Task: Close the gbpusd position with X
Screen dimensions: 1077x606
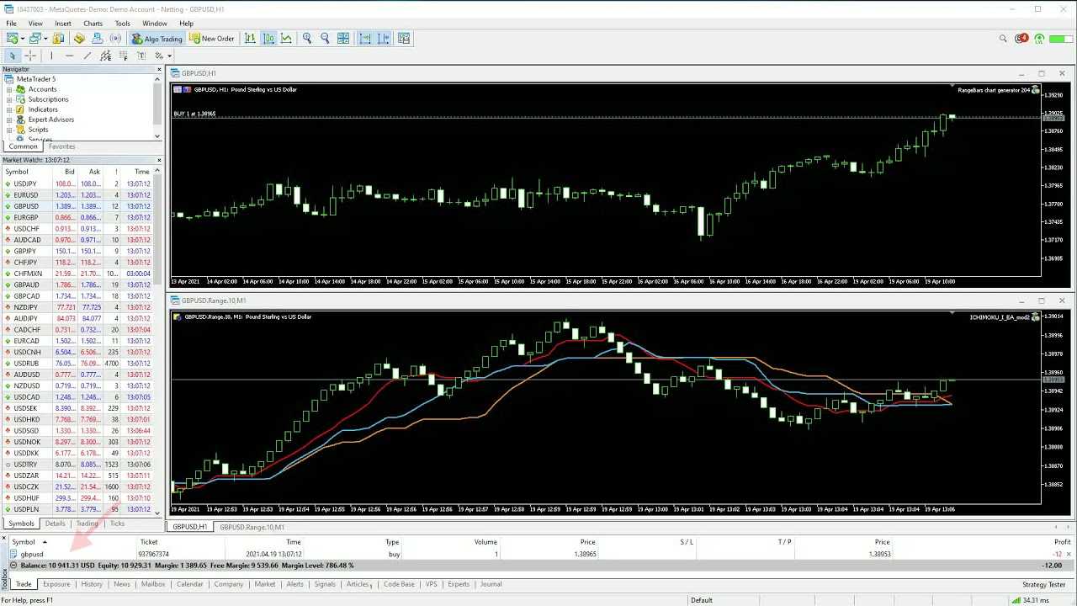Action: tap(1069, 554)
